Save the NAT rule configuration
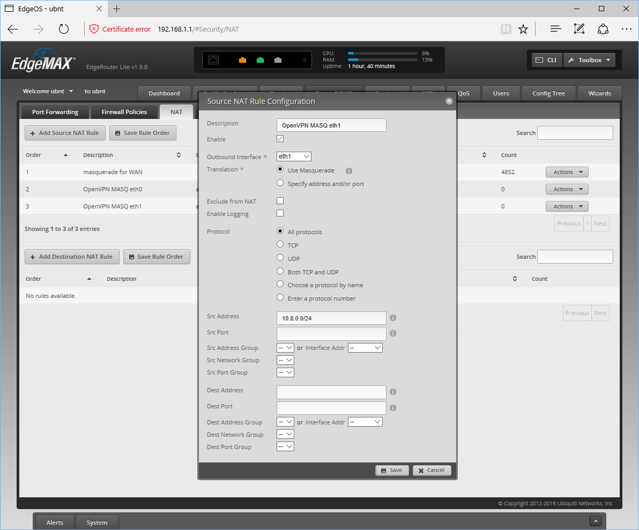This screenshot has height=530, width=639. pyautogui.click(x=392, y=470)
